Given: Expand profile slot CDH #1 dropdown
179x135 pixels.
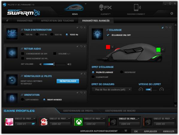Looking at the screenshot, I should 34,118.
